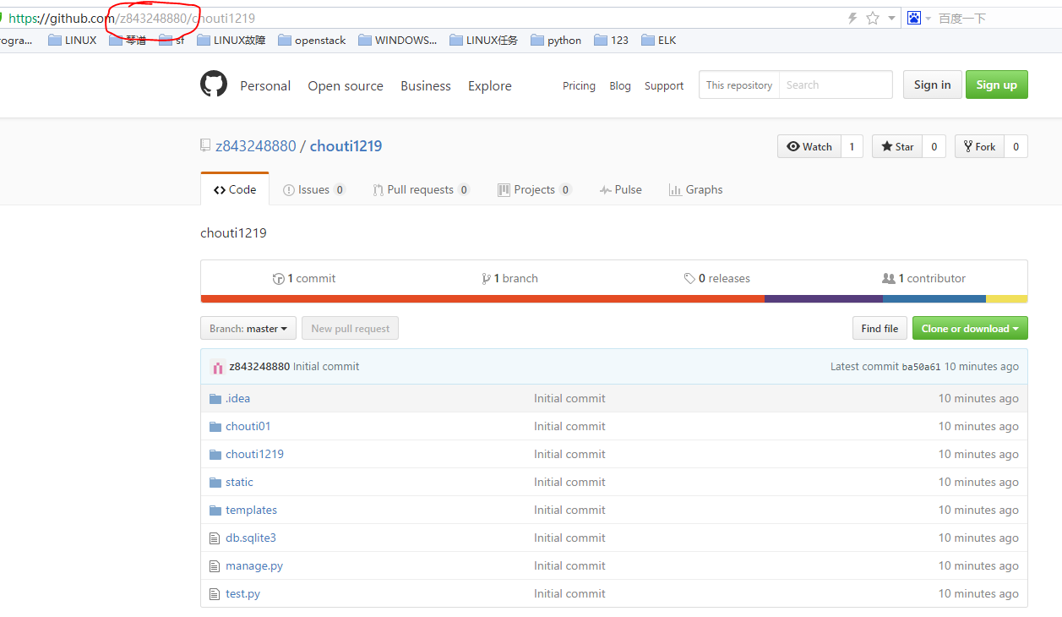1062x617 pixels.
Task: Switch to the Graphs tab
Action: 695,189
